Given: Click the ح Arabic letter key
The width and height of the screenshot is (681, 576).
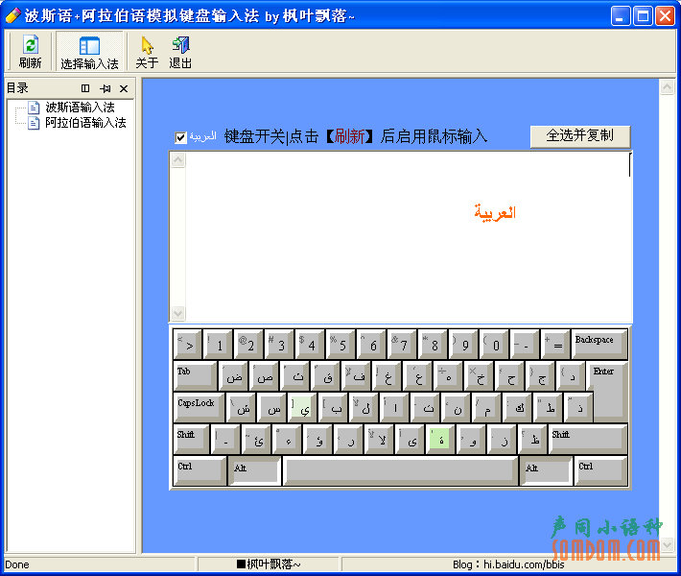Looking at the screenshot, I should click(x=510, y=375).
